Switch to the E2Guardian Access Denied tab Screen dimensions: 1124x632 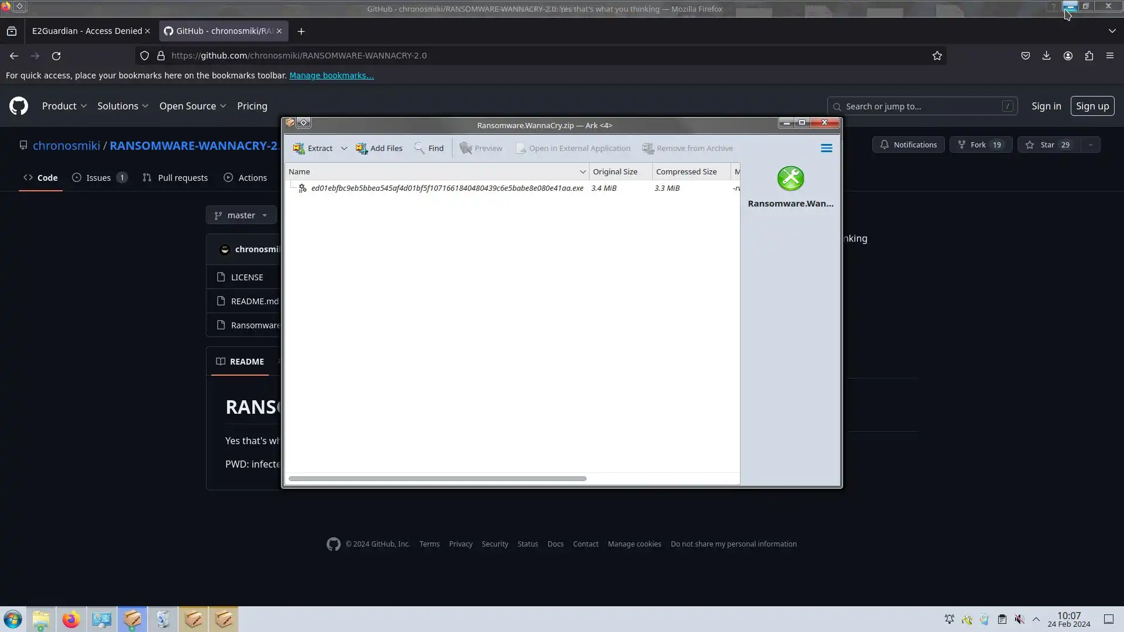[x=87, y=31]
